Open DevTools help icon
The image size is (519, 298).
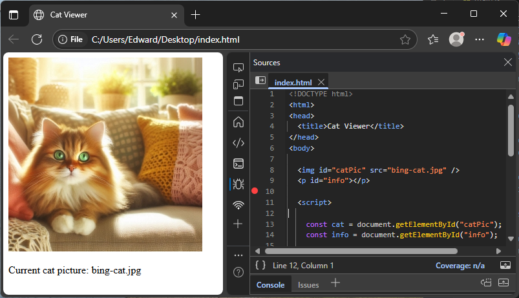pyautogui.click(x=238, y=272)
